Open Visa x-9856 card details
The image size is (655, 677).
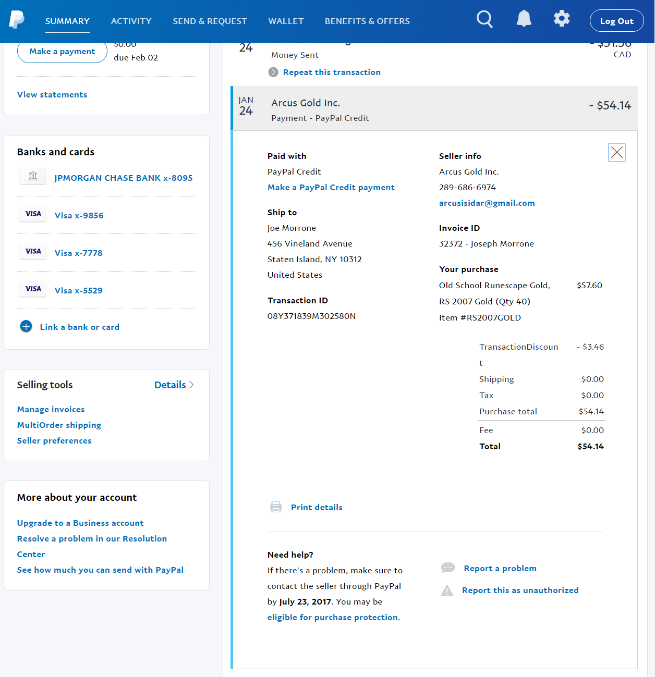pos(79,216)
